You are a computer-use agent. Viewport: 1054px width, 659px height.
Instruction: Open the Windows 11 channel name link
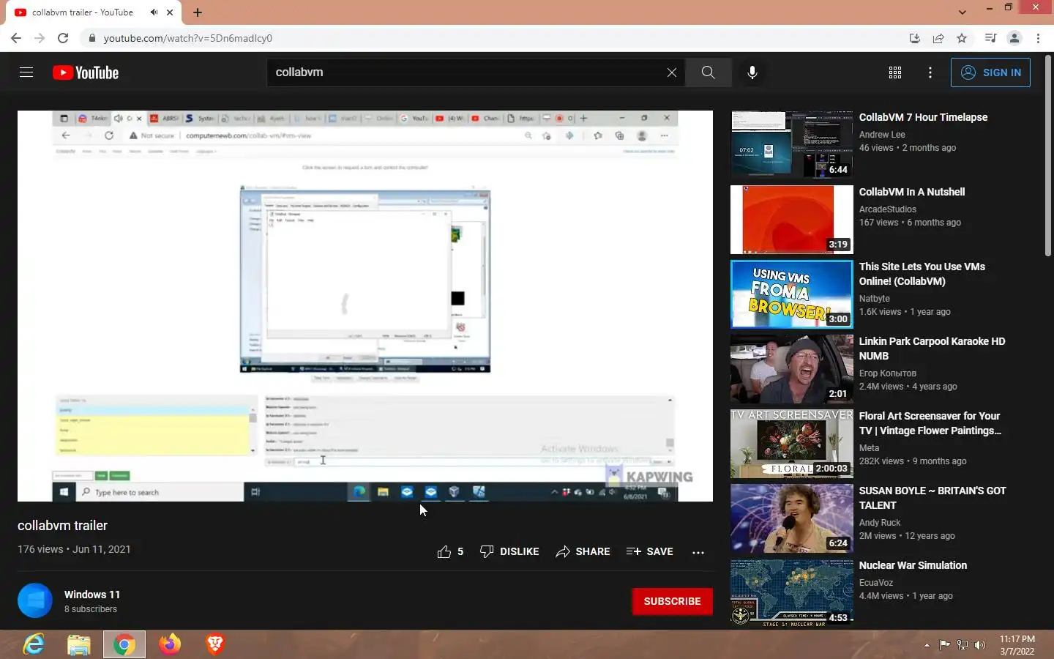(x=92, y=595)
